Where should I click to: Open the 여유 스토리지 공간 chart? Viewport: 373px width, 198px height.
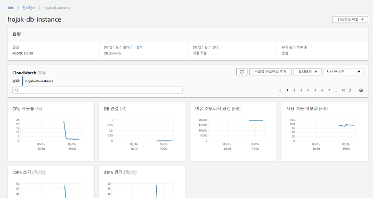[233, 132]
